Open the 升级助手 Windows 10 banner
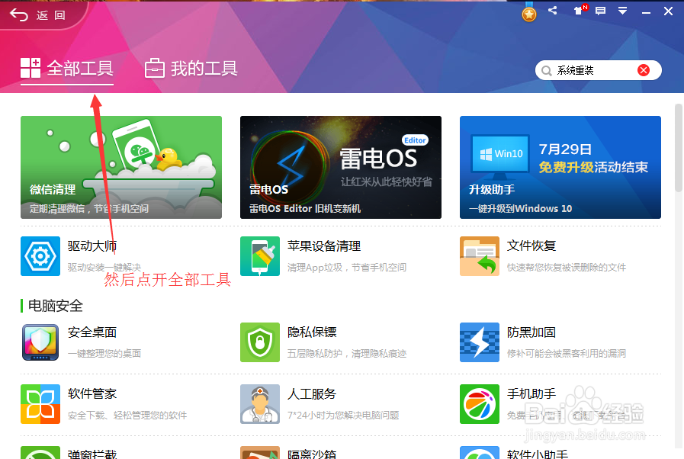Viewport: 684px width, 459px height. pos(560,167)
